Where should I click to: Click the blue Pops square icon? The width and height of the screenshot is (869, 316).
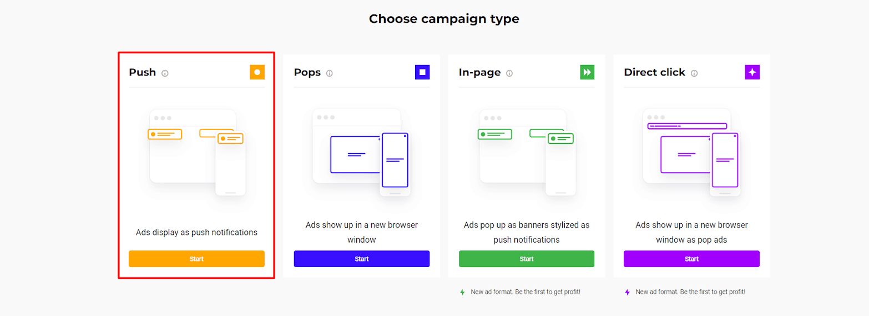coord(422,72)
